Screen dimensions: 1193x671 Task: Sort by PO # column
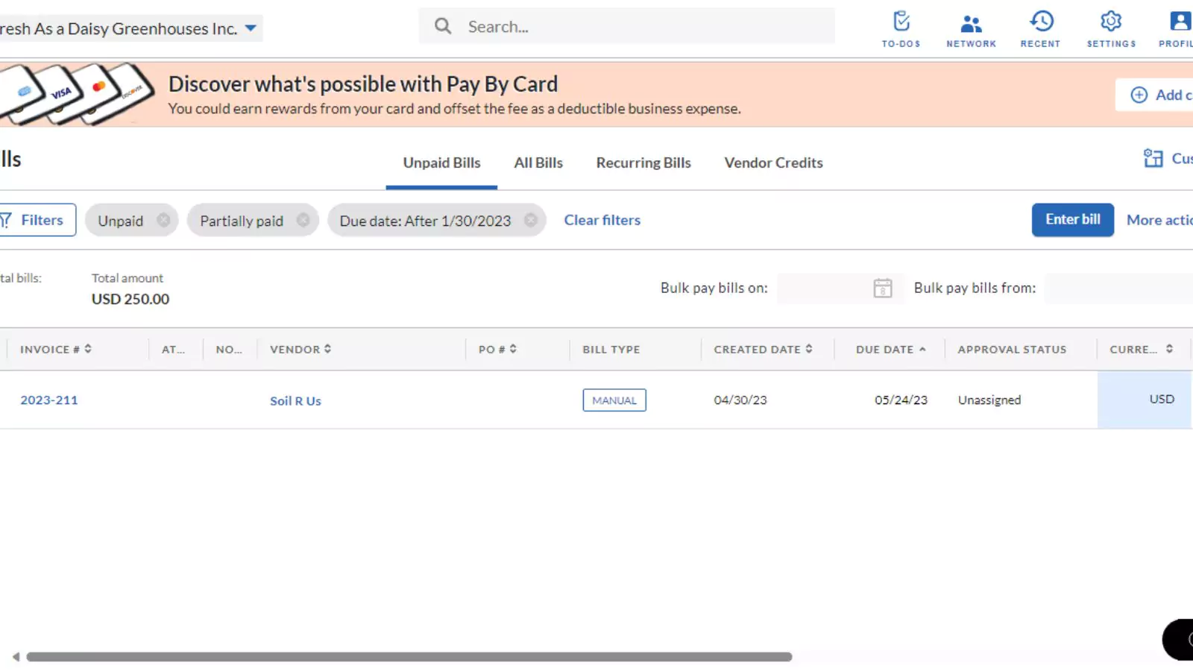click(x=513, y=349)
